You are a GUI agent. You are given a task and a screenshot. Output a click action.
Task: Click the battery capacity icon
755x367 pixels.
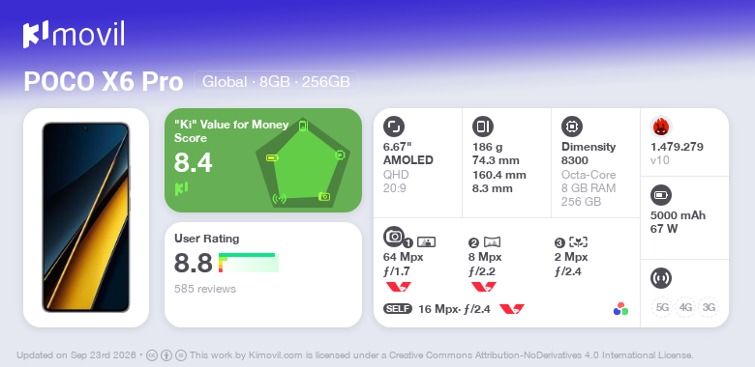tap(661, 195)
